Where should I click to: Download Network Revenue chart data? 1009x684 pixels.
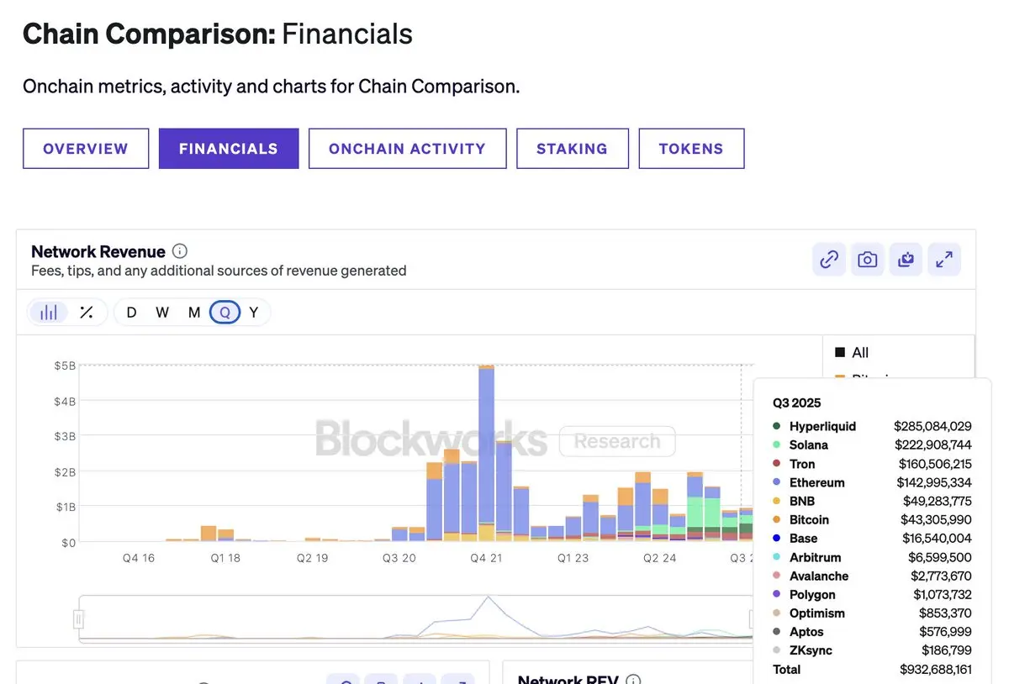tap(906, 260)
